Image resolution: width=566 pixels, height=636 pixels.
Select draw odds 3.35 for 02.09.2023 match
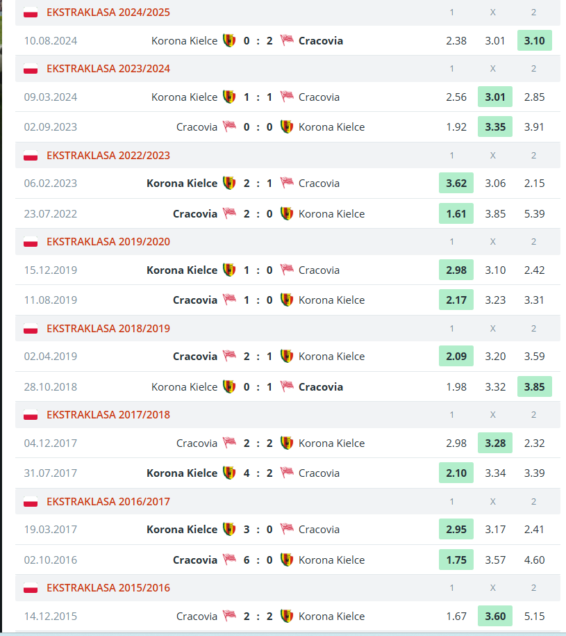[x=495, y=127]
